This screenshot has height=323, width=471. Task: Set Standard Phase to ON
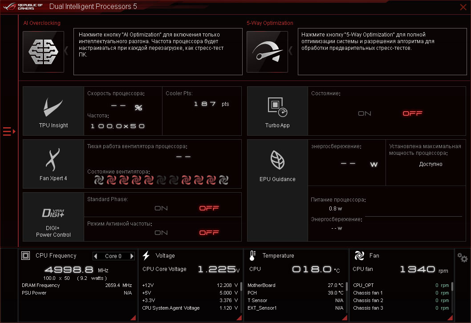pos(161,208)
